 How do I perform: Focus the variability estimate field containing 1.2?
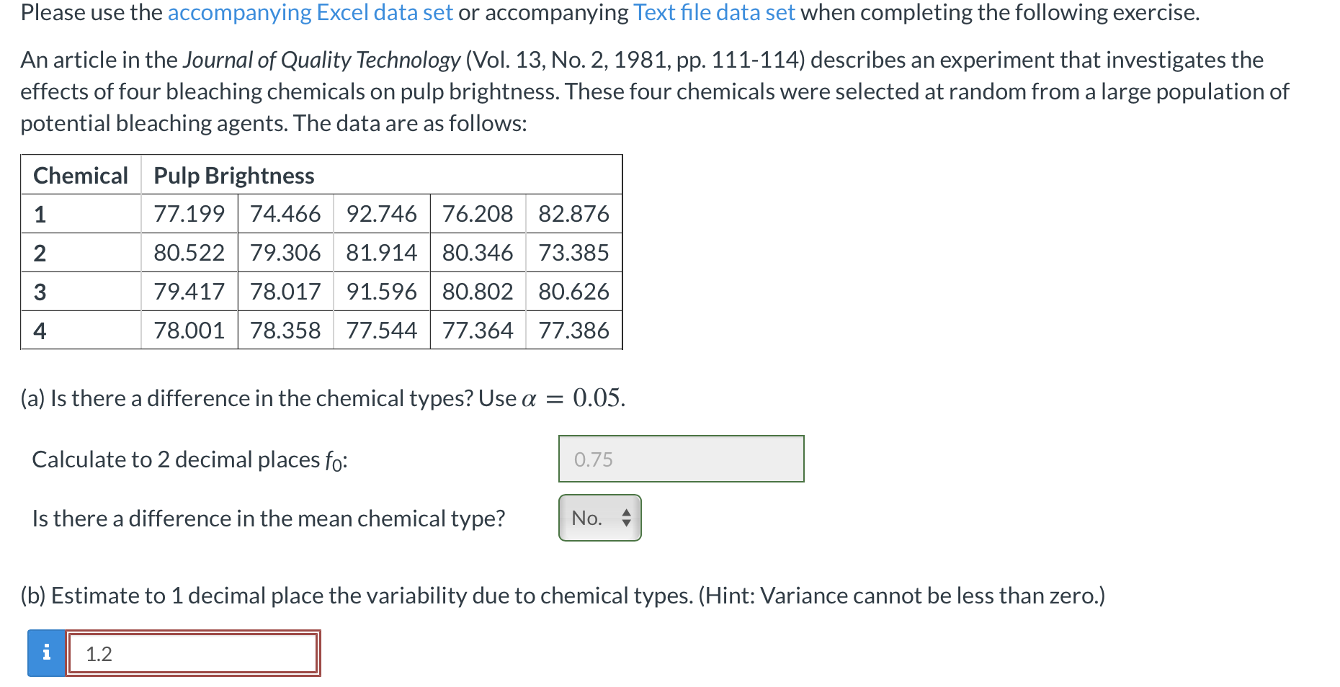(193, 653)
